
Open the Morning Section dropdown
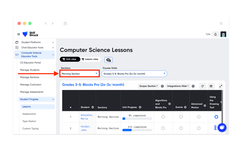[x=79, y=74]
